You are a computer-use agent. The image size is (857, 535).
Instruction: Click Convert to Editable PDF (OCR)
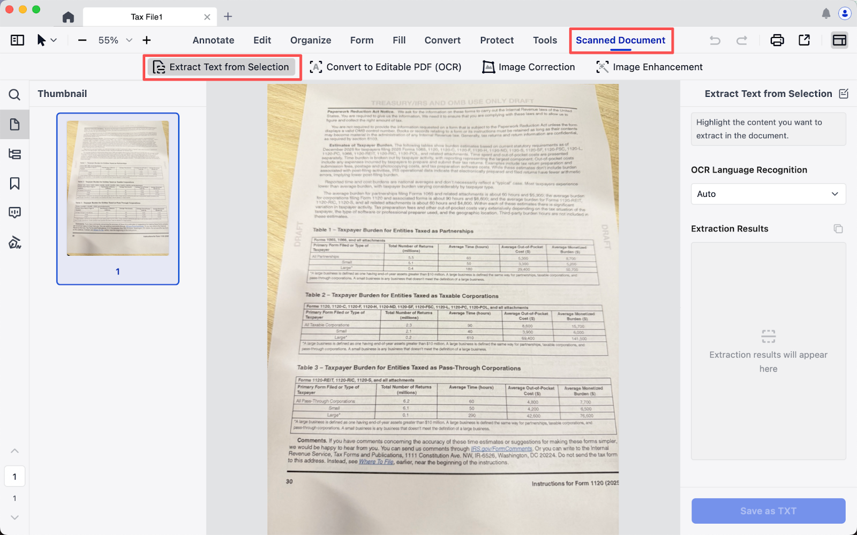(386, 67)
